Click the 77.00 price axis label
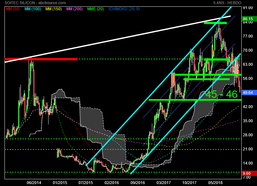257x186 pixels. [x=248, y=36]
